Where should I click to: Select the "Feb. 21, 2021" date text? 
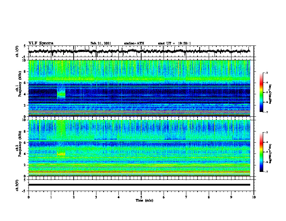(101, 43)
